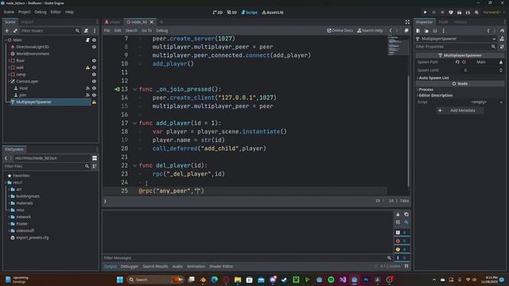Image resolution: width=509 pixels, height=286 pixels.
Task: Click Add Metadata button
Action: pos(460,110)
